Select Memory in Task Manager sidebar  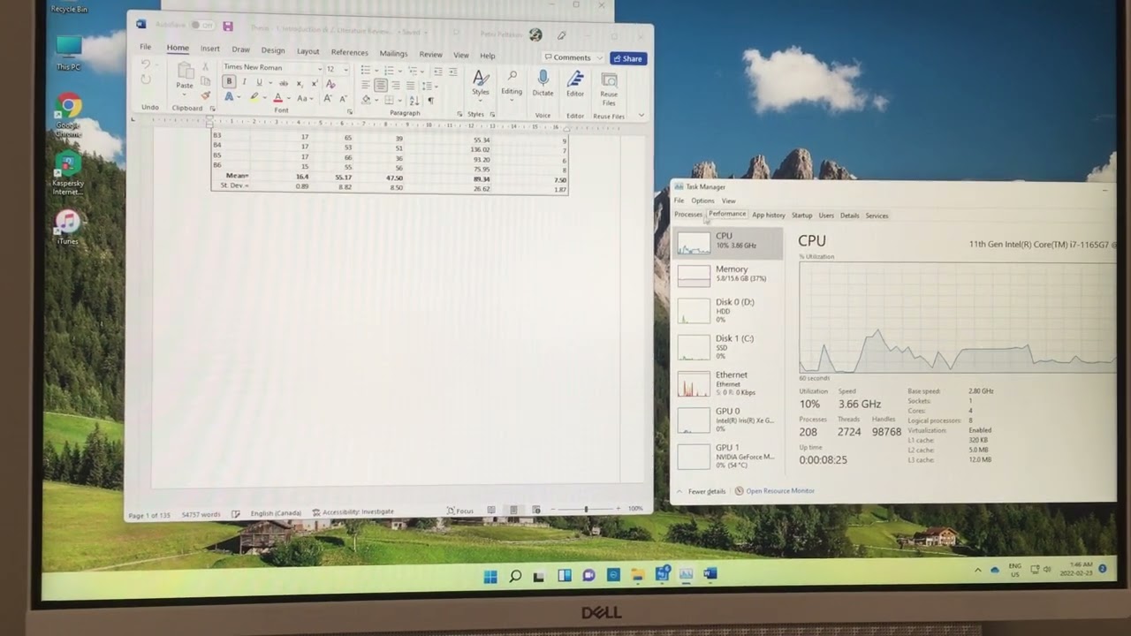(730, 275)
